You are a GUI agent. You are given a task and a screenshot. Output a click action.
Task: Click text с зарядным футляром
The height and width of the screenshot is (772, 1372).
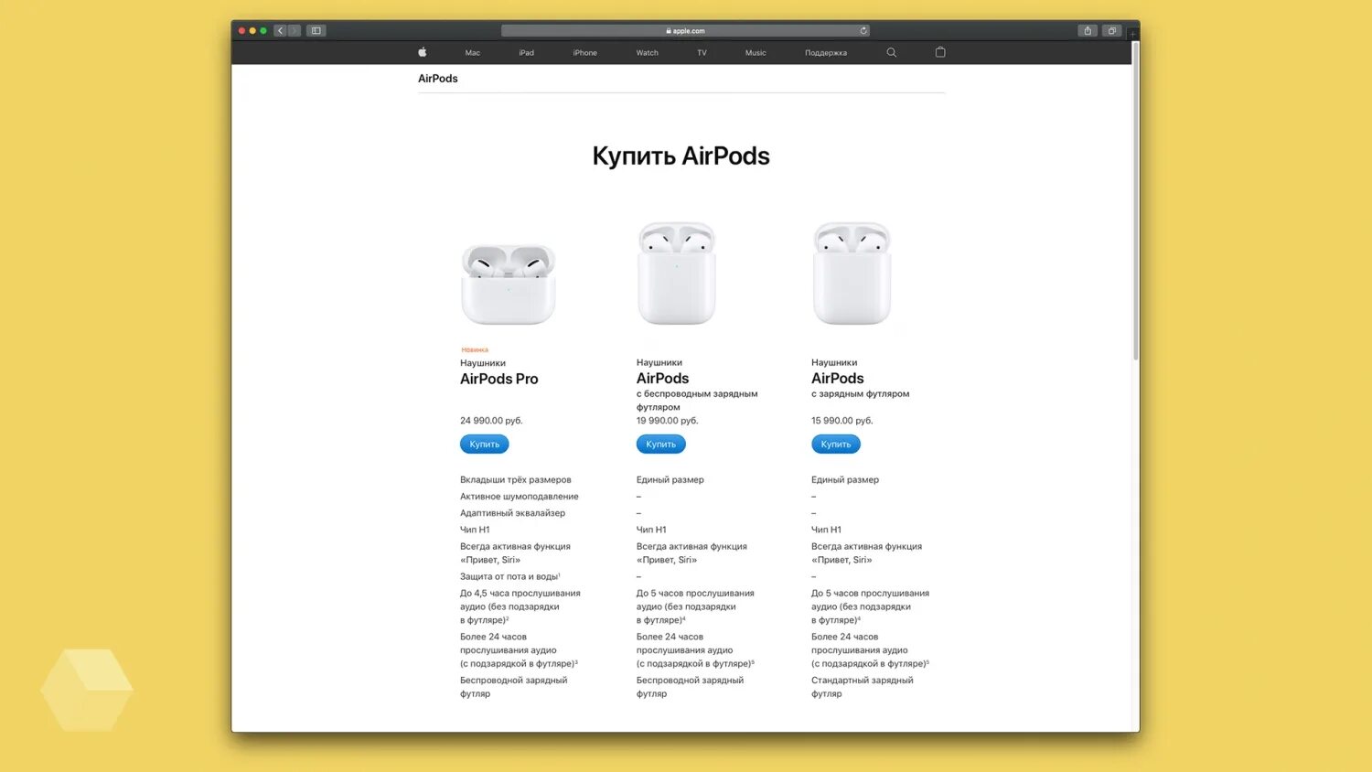pos(861,394)
